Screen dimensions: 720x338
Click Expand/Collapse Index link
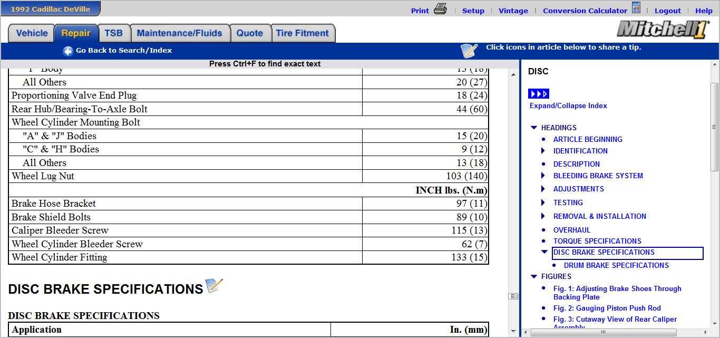tap(568, 105)
